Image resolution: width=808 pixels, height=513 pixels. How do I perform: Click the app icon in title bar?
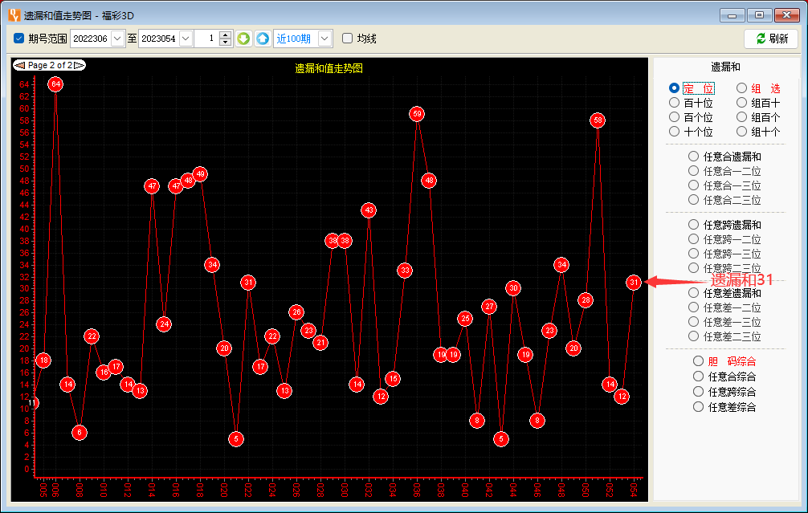coord(14,14)
